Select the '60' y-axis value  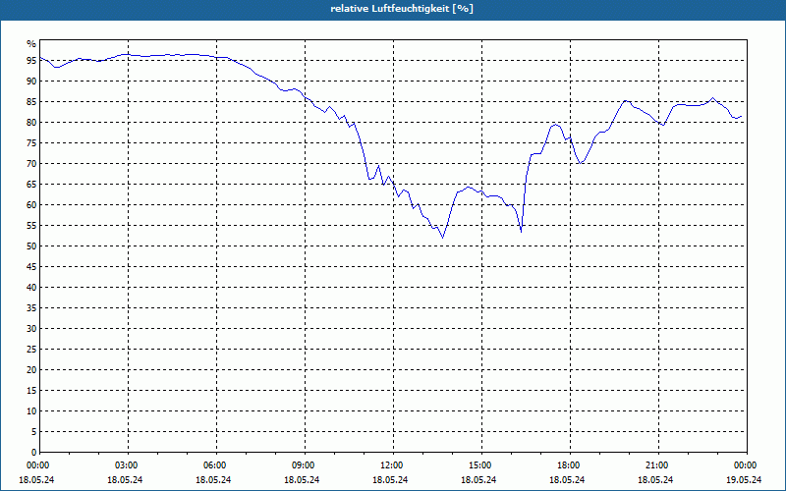tap(31, 205)
